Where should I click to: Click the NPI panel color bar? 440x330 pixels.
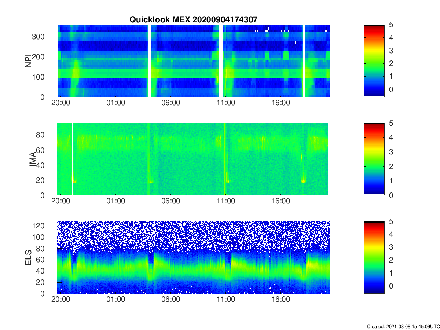coord(374,61)
